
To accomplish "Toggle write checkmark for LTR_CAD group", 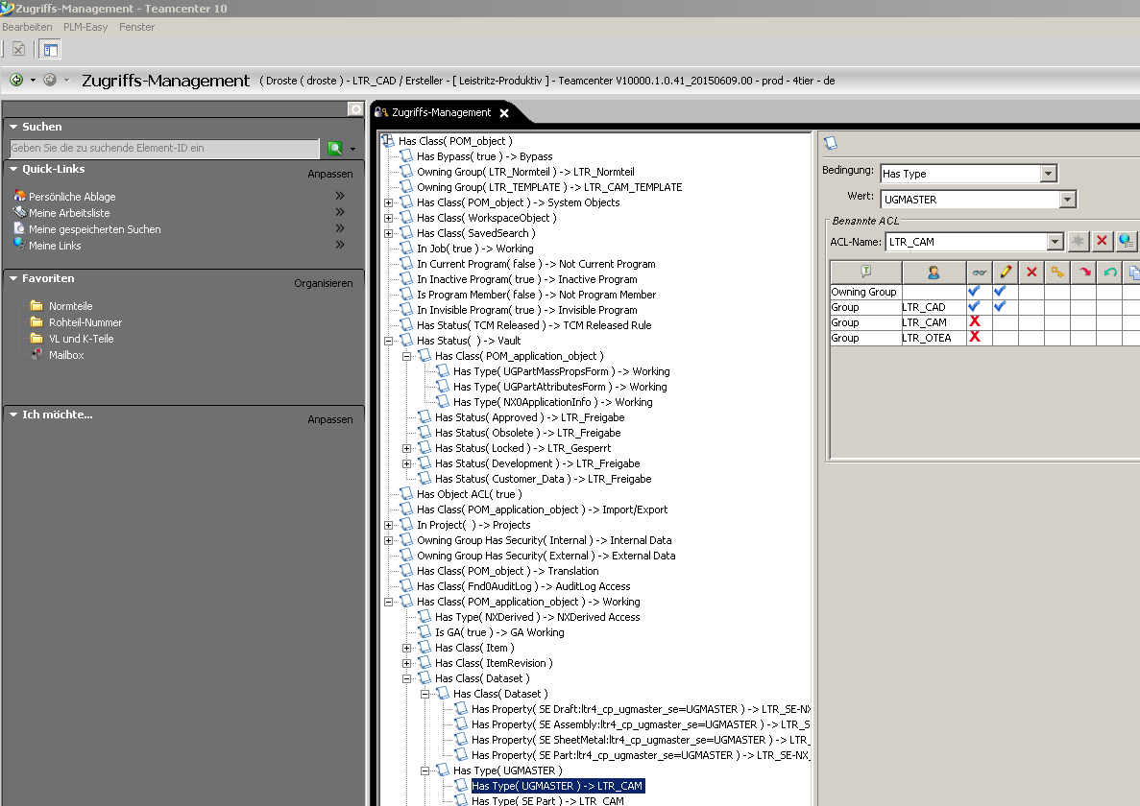I will coord(1001,306).
